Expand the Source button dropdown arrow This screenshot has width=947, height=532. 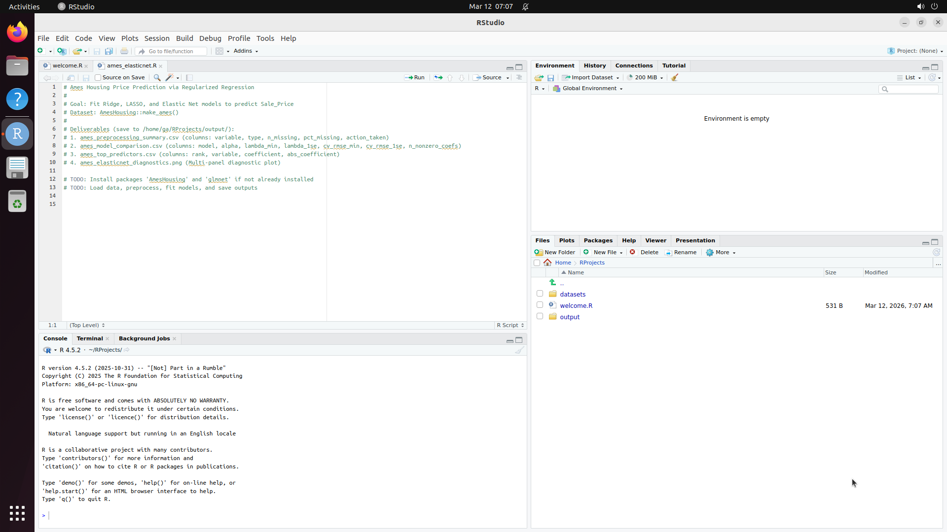pyautogui.click(x=507, y=77)
